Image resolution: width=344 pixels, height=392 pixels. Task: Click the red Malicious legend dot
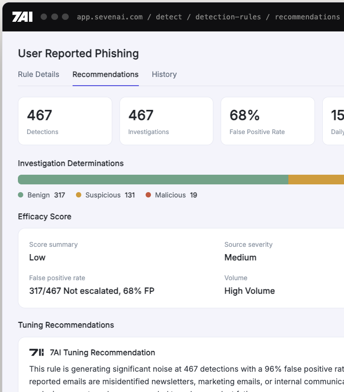coord(148,195)
